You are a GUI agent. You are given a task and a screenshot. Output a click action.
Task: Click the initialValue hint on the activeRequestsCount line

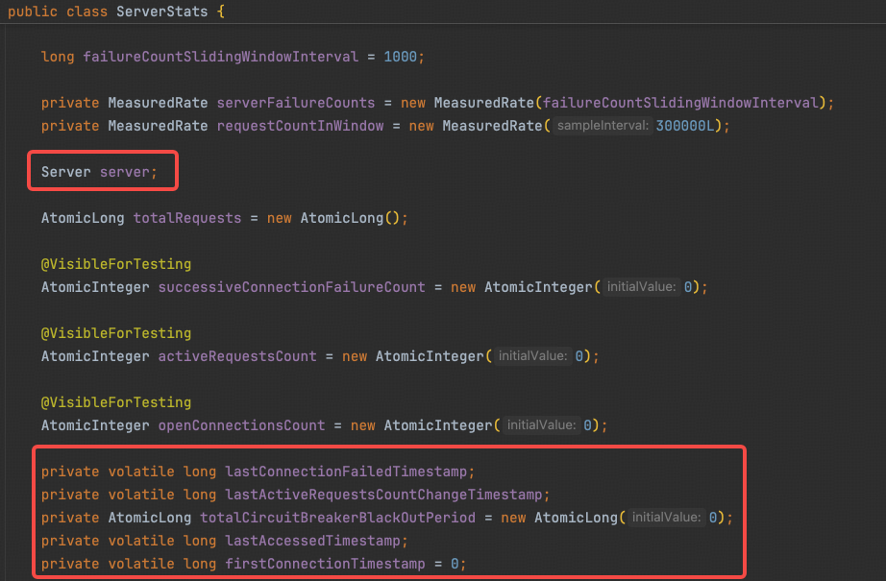[x=532, y=356]
